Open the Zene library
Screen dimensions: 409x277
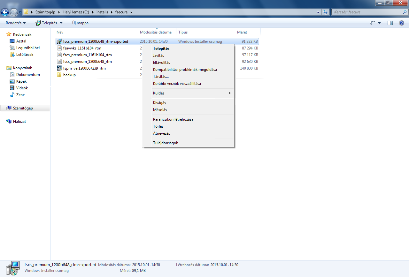[17, 95]
